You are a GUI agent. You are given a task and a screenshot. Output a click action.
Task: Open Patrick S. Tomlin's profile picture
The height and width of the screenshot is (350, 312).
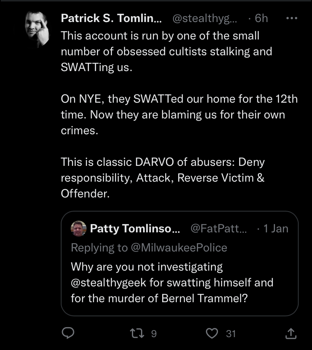tap(37, 29)
